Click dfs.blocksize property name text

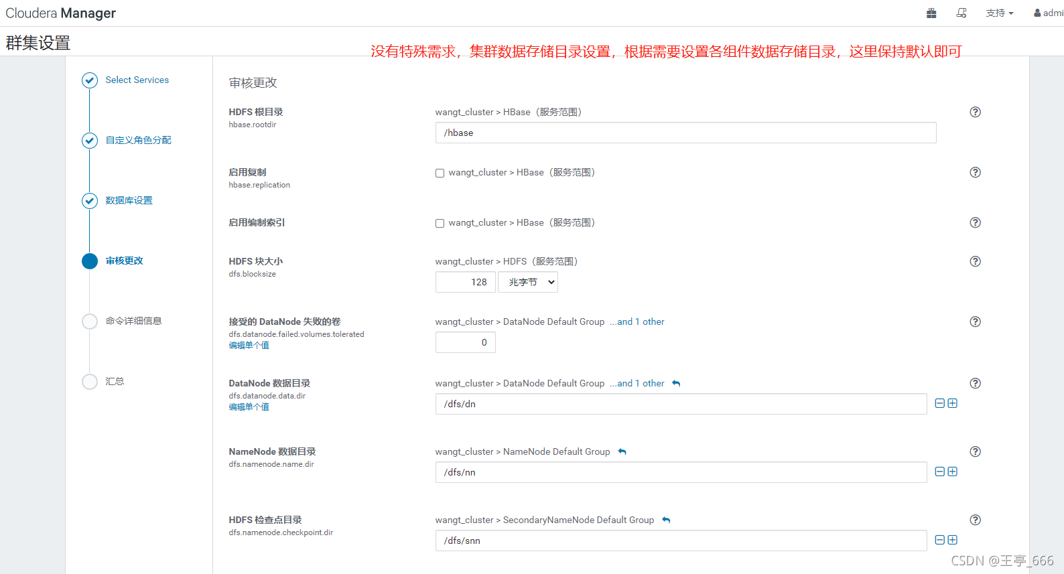click(252, 274)
